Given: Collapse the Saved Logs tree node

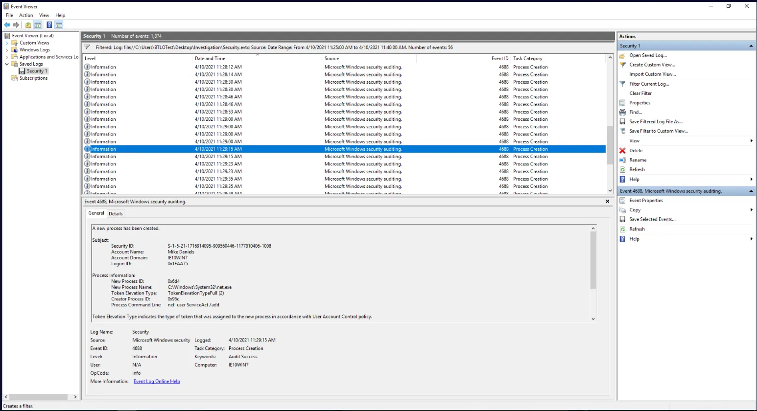Looking at the screenshot, I should (7, 64).
